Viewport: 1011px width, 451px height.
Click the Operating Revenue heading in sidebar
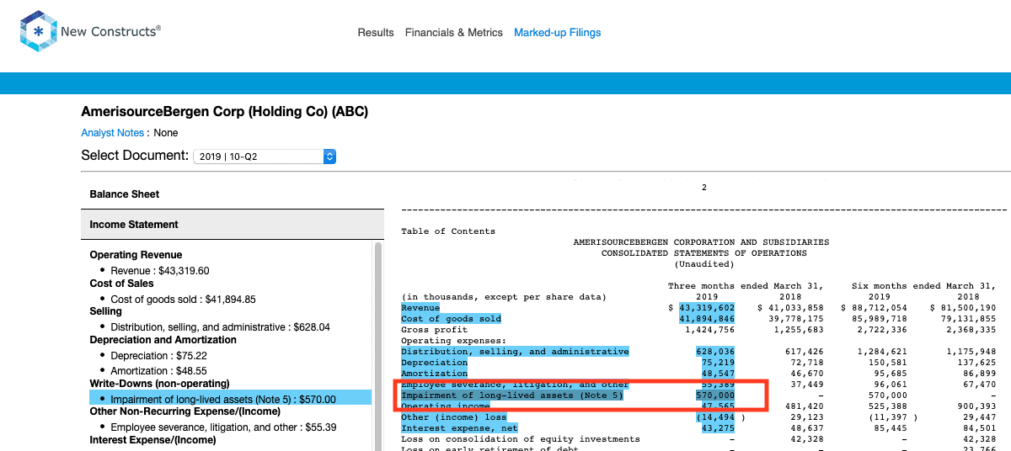(x=136, y=255)
